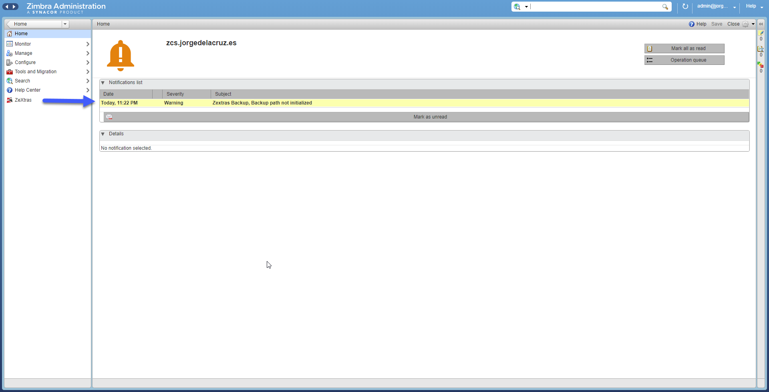
Task: Open the Help Center question-mark icon
Action: pos(10,90)
